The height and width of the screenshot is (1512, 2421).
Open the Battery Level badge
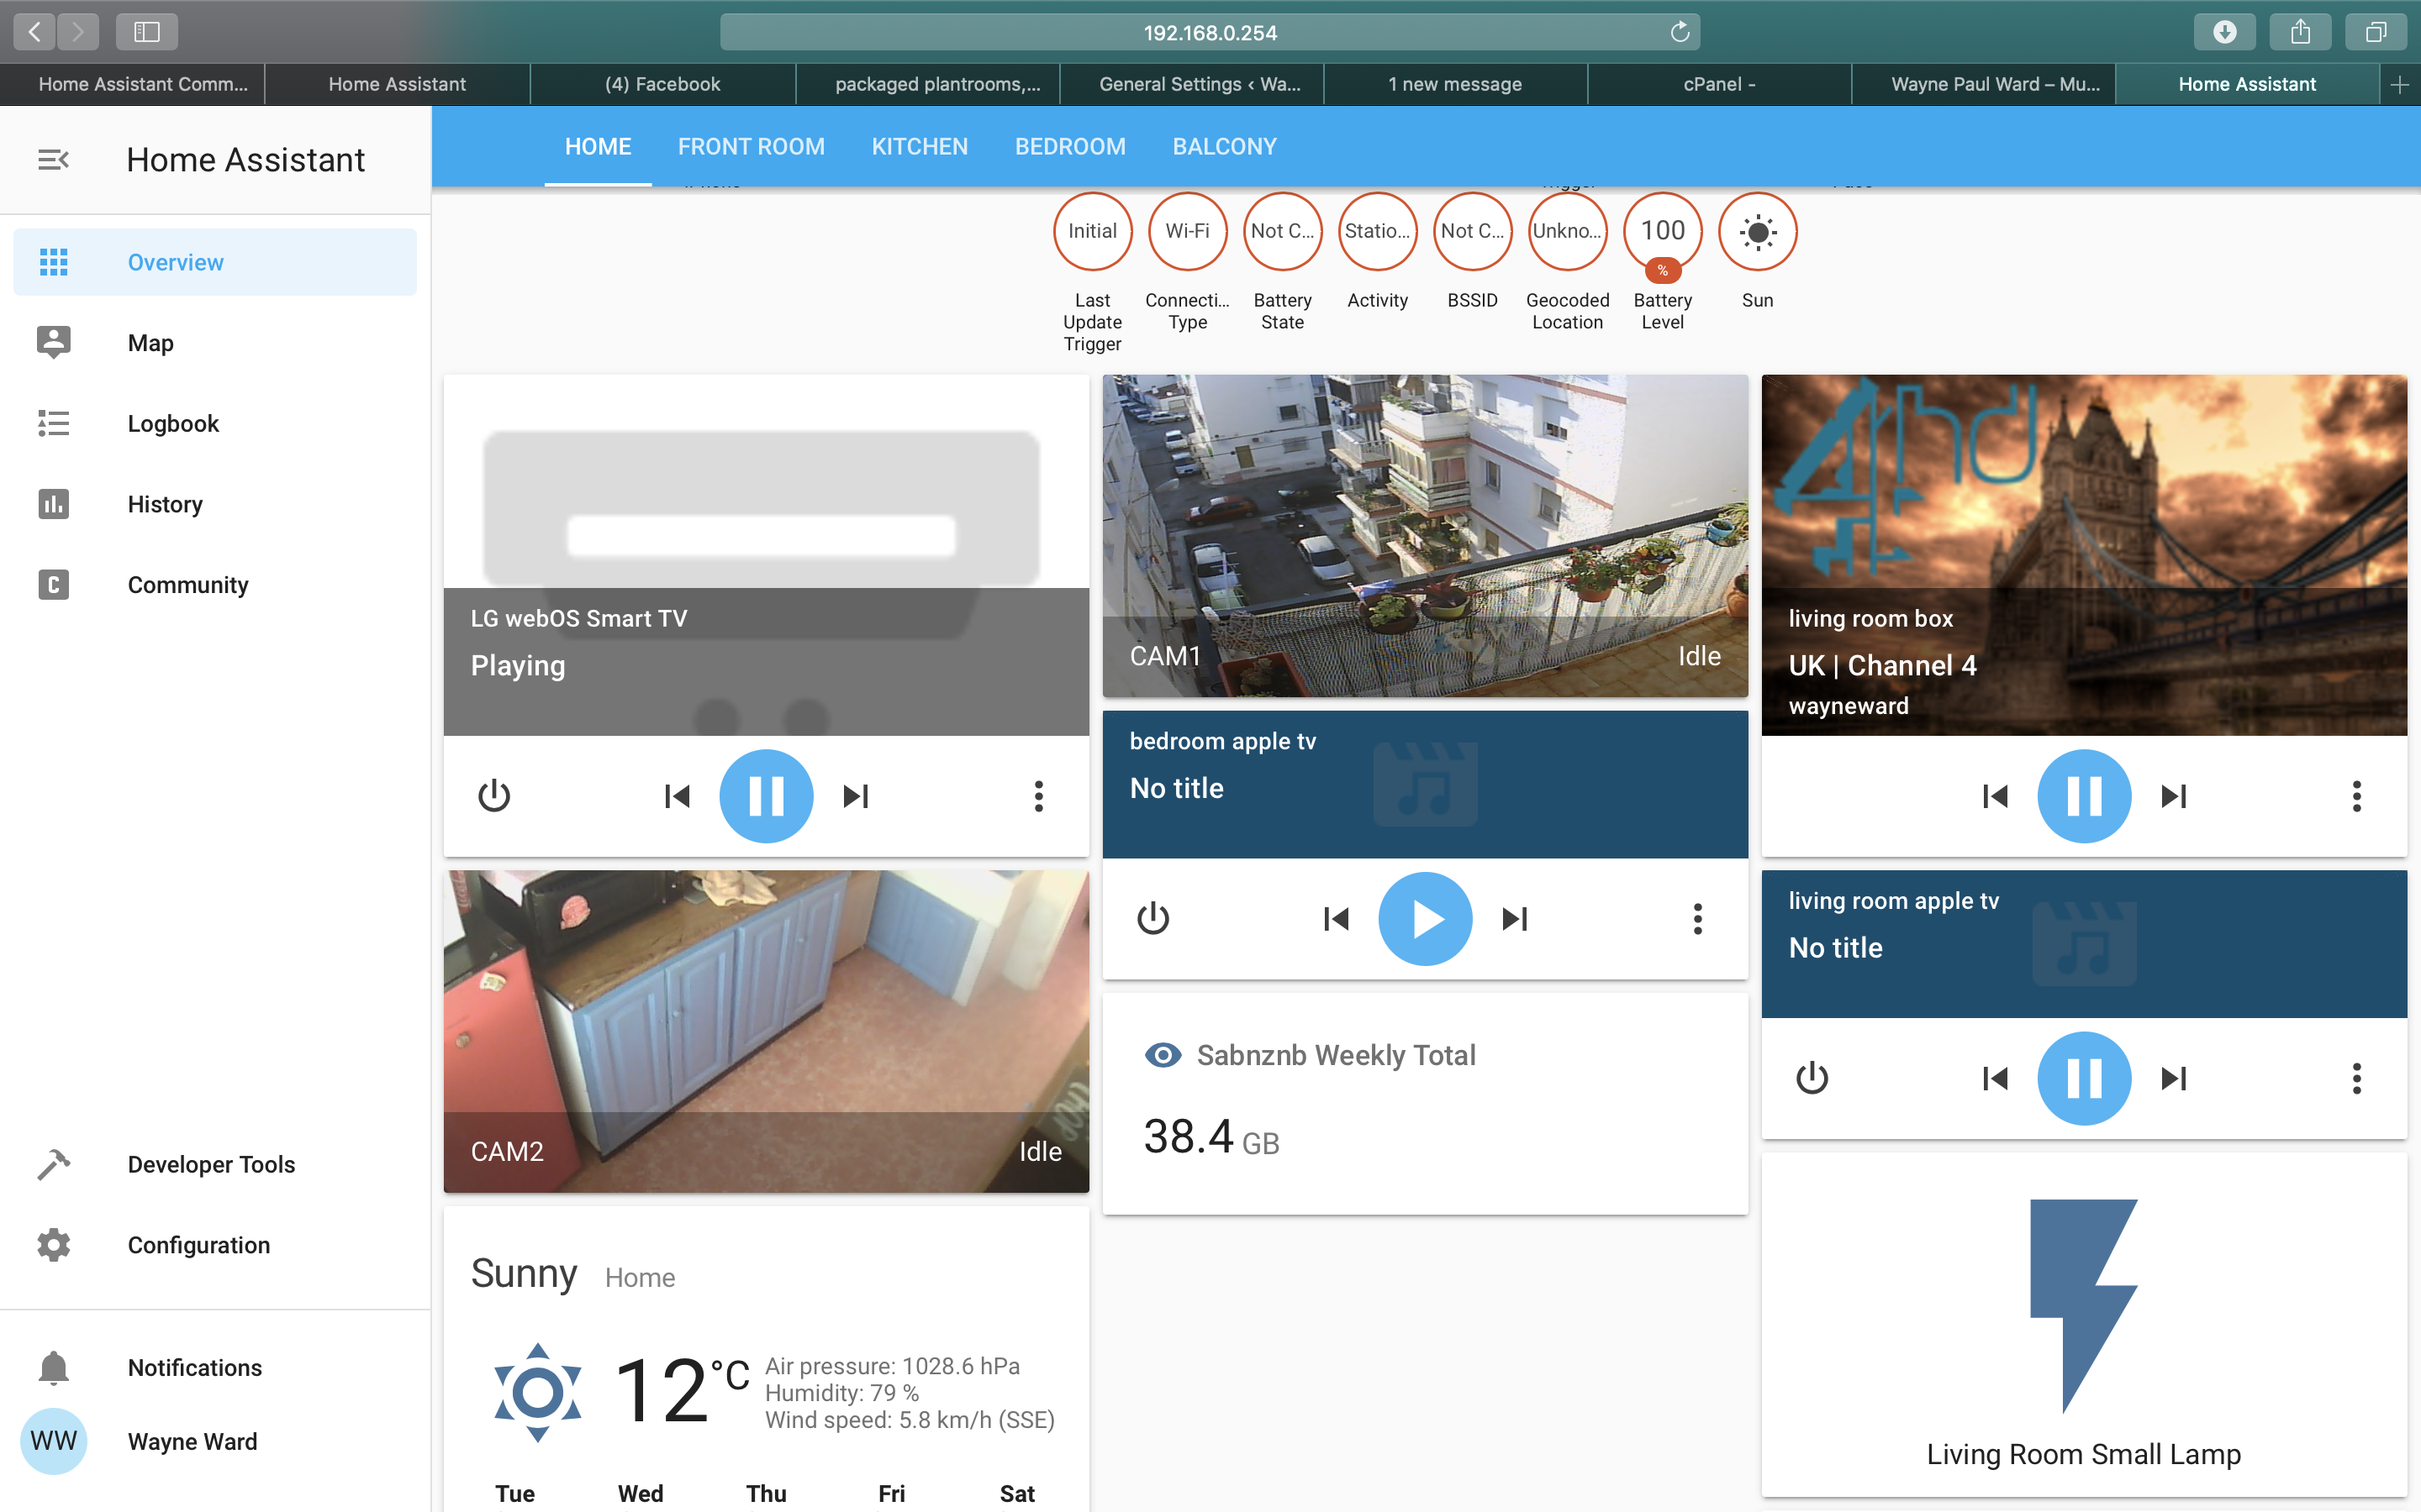point(1663,231)
